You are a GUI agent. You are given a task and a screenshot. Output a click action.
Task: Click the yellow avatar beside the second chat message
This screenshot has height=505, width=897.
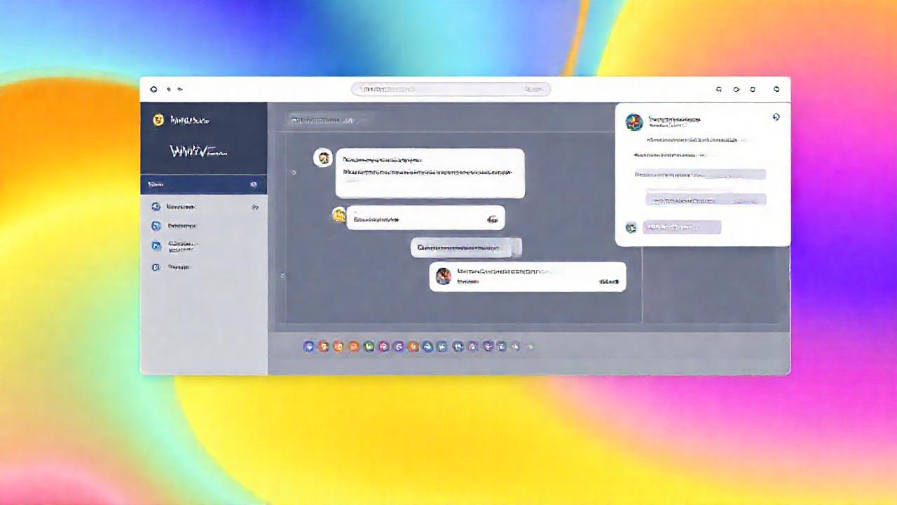[339, 215]
